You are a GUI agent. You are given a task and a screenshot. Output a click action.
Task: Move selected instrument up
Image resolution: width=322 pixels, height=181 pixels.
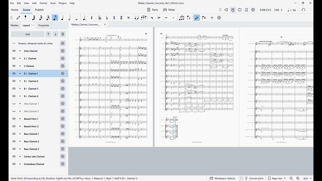48,34
